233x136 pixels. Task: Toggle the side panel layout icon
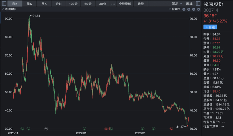pyautogui.click(x=198, y=3)
